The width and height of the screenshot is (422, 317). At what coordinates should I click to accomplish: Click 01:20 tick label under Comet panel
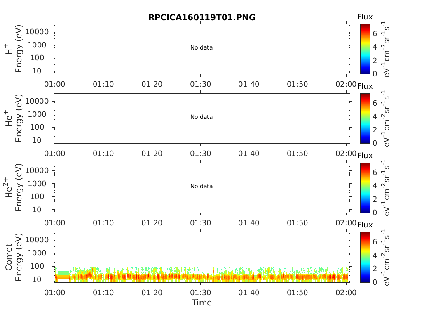click(x=152, y=293)
